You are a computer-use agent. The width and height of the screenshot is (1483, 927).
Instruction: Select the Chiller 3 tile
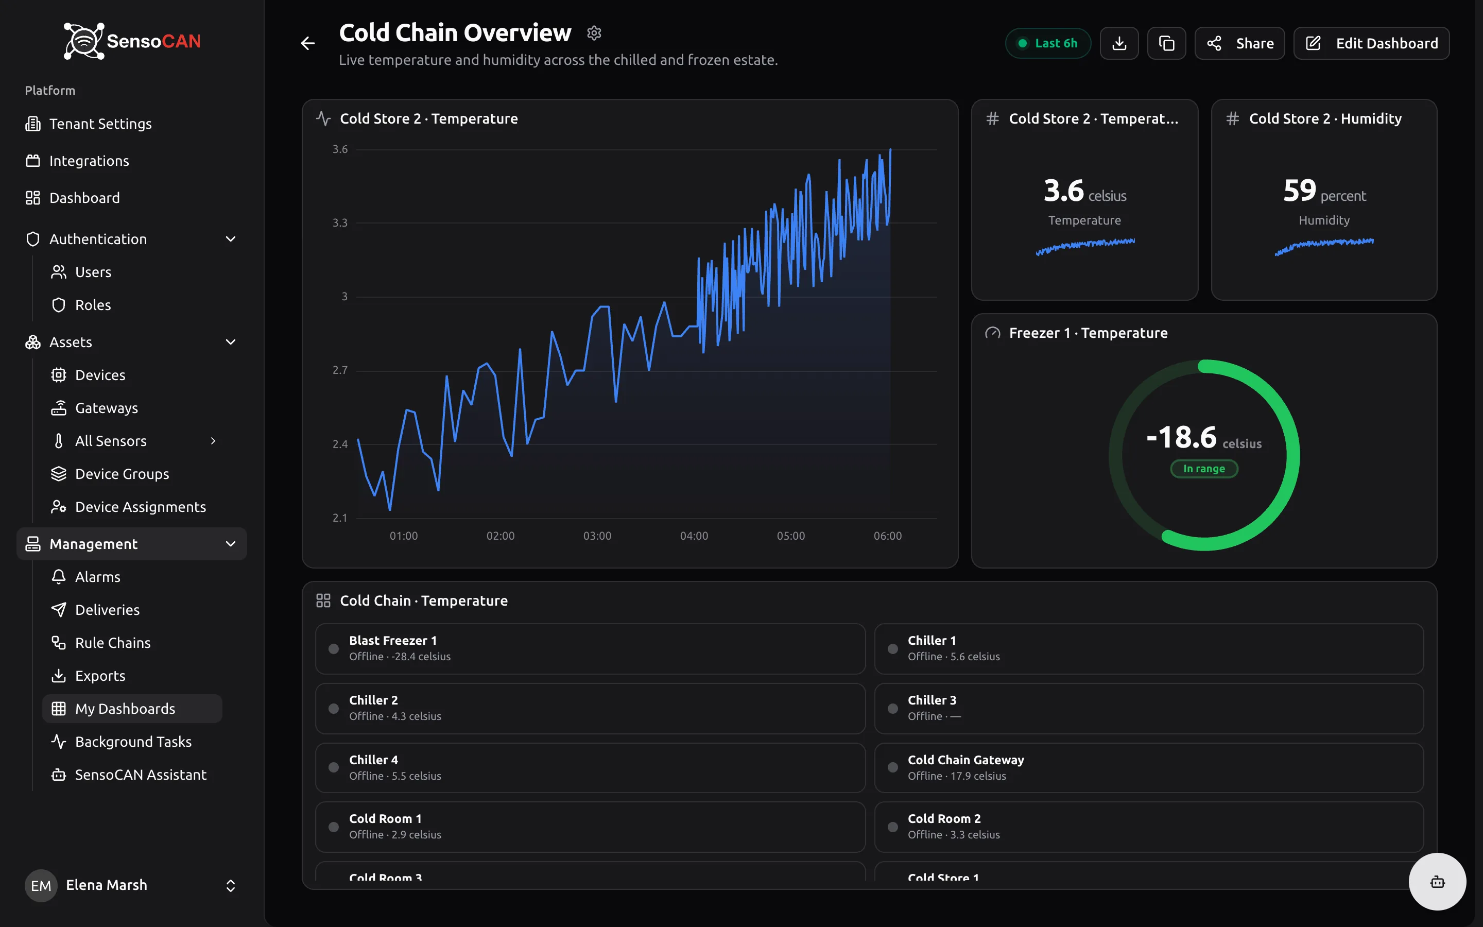pyautogui.click(x=1148, y=708)
